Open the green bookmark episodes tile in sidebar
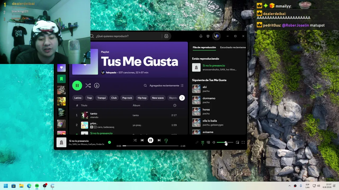This screenshot has height=190, width=339. coord(61,79)
